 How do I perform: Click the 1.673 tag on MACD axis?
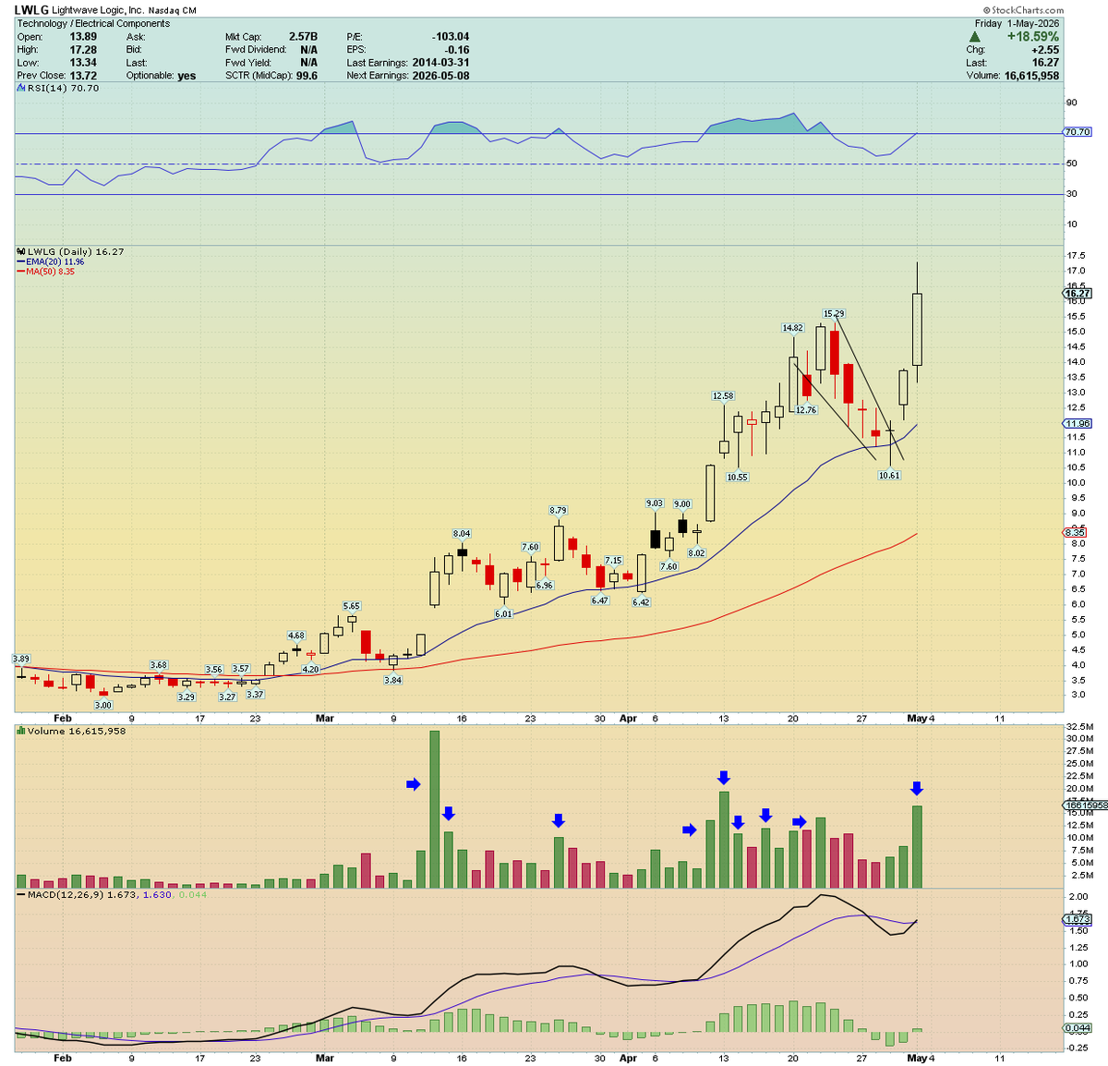click(1078, 919)
